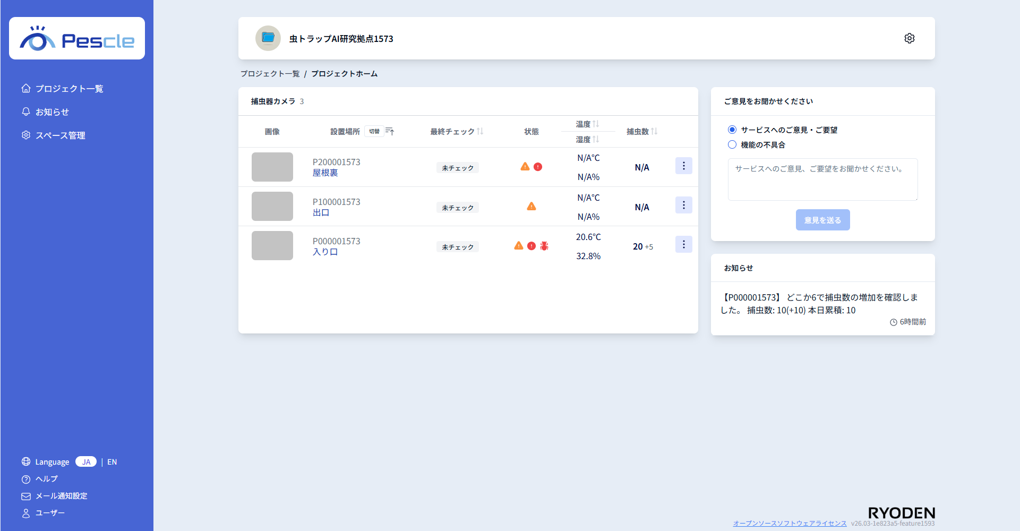Sort by 最終チェック column
1020x531 pixels.
pyautogui.click(x=480, y=131)
